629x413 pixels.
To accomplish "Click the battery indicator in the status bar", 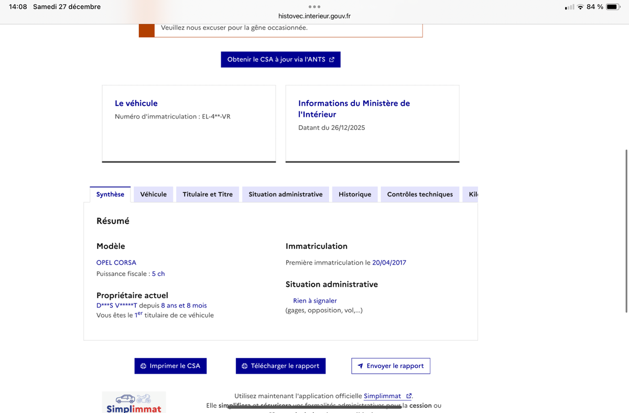I will [x=611, y=7].
